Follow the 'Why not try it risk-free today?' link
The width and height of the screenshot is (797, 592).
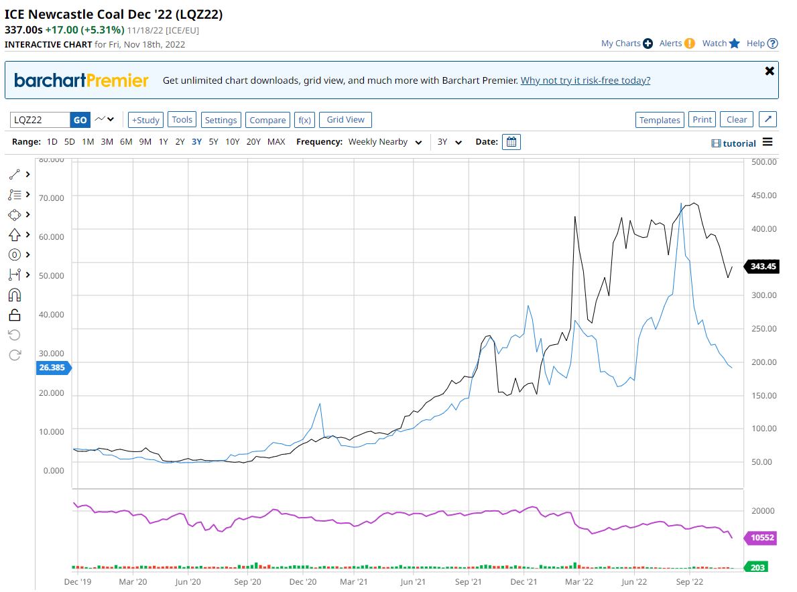585,80
